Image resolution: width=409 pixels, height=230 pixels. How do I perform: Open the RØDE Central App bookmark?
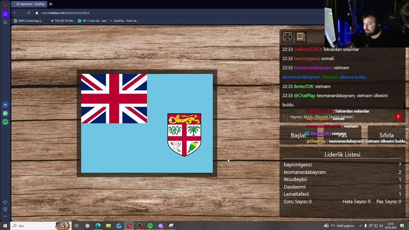point(28,21)
